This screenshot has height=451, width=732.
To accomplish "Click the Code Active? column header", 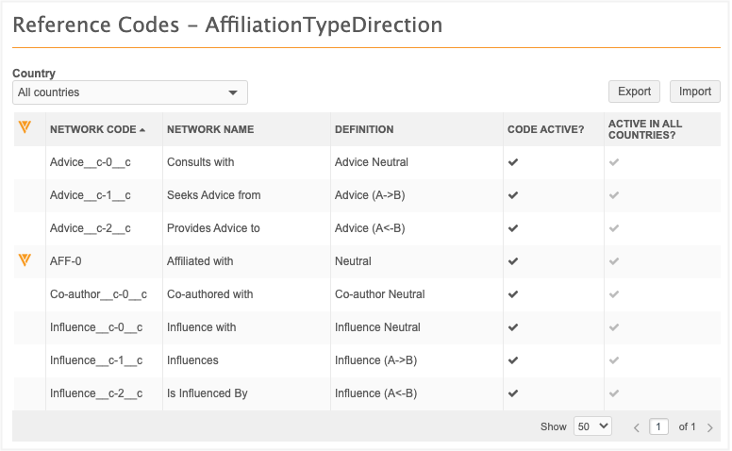I will [x=545, y=129].
